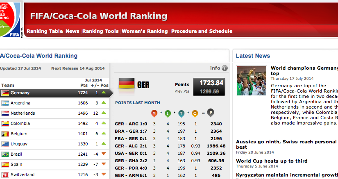Open World Cup hosts up to third

click(x=272, y=161)
